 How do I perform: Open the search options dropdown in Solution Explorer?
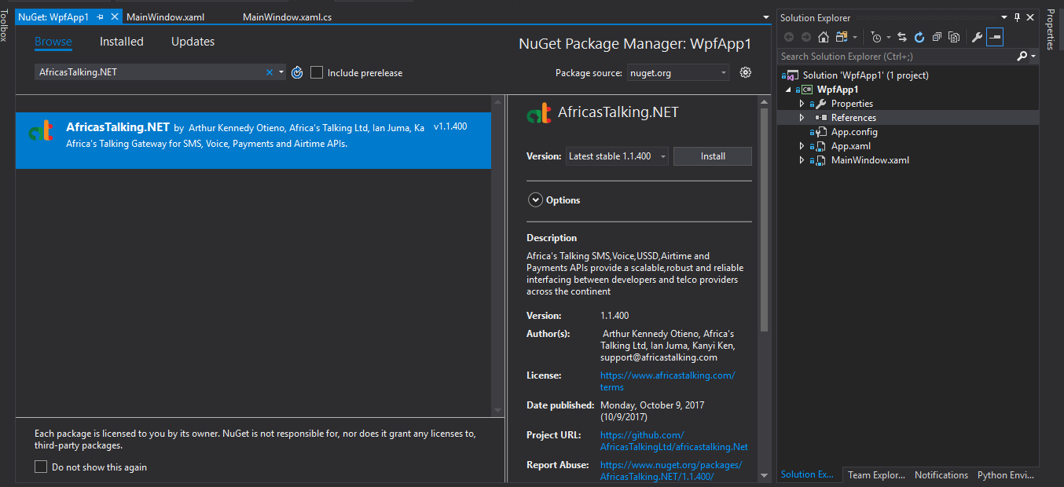pos(1033,56)
